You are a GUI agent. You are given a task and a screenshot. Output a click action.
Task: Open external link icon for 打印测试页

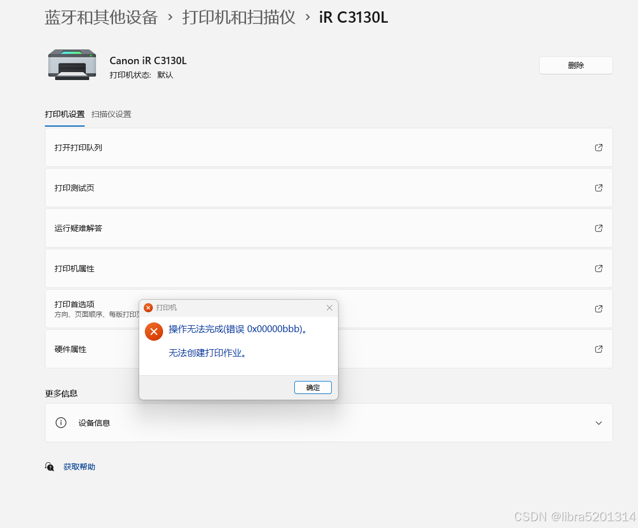pyautogui.click(x=599, y=188)
